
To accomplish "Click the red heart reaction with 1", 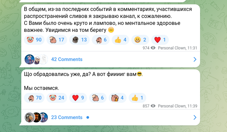I will [160, 40].
